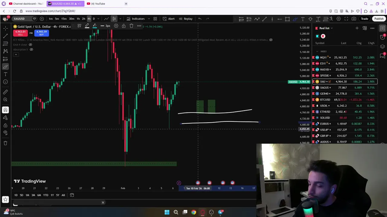The width and height of the screenshot is (387, 217).
Task: Remove drawings with left sidebar trash icon
Action: click(5, 143)
